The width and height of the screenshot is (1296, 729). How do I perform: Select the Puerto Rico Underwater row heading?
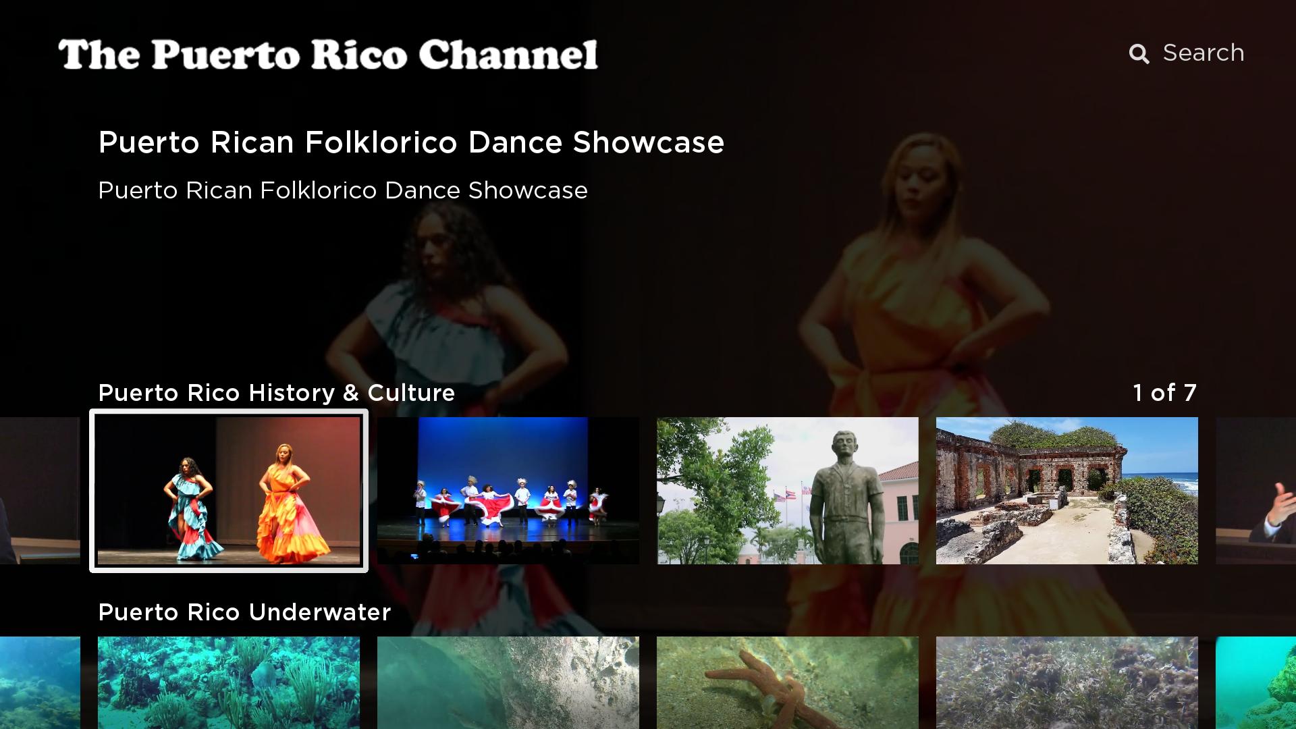(x=244, y=612)
